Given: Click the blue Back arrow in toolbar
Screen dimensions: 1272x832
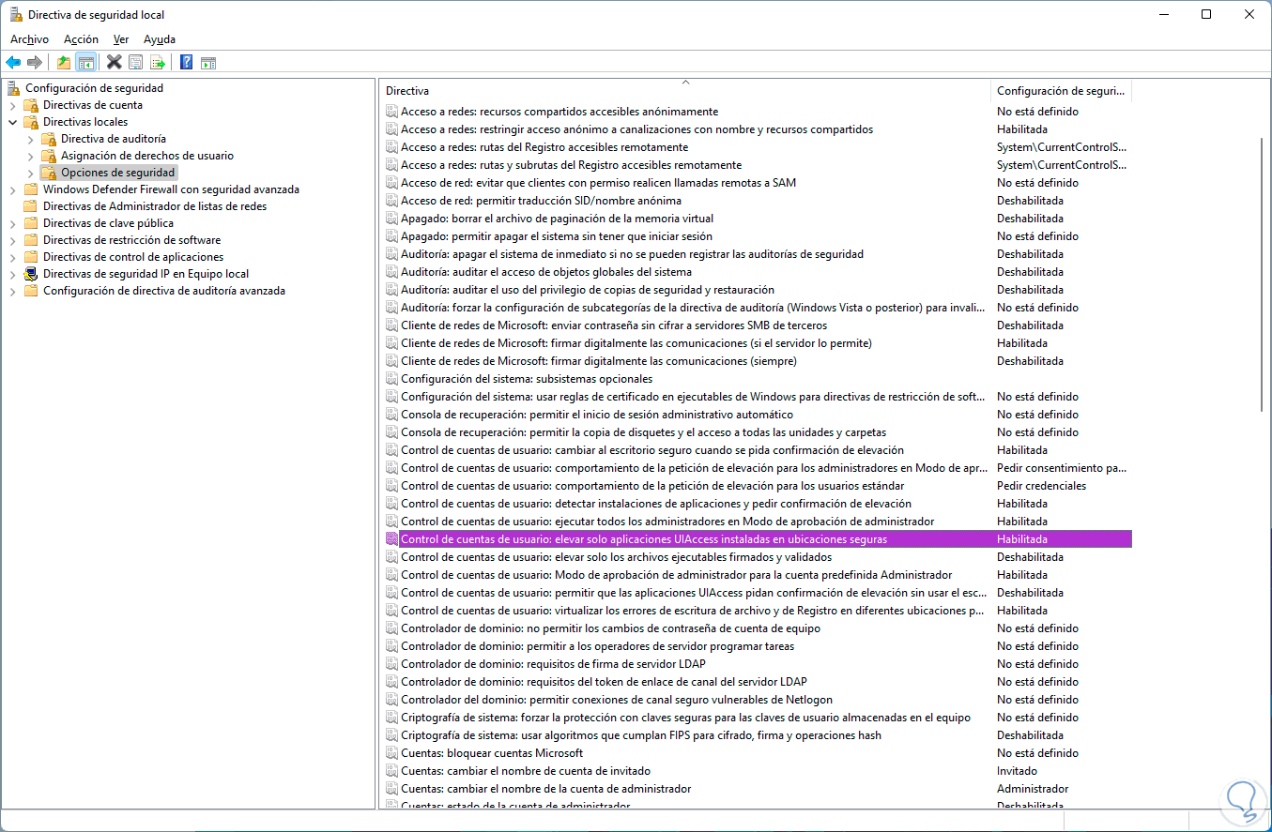Looking at the screenshot, I should 13,63.
